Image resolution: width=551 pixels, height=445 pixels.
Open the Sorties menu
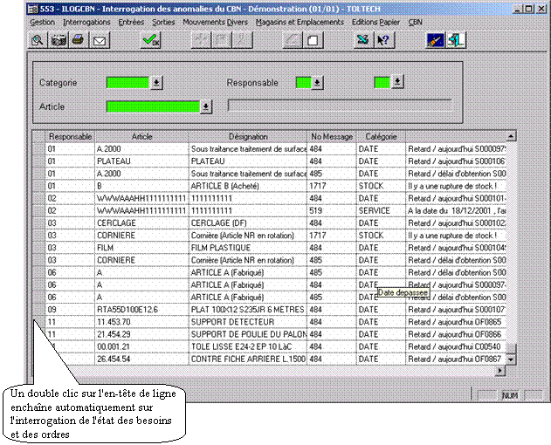click(163, 22)
